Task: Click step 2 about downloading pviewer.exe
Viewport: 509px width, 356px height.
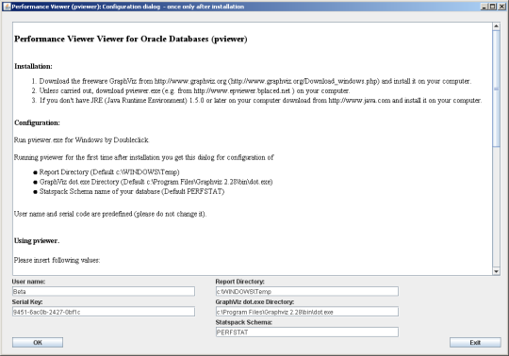Action: pos(190,90)
